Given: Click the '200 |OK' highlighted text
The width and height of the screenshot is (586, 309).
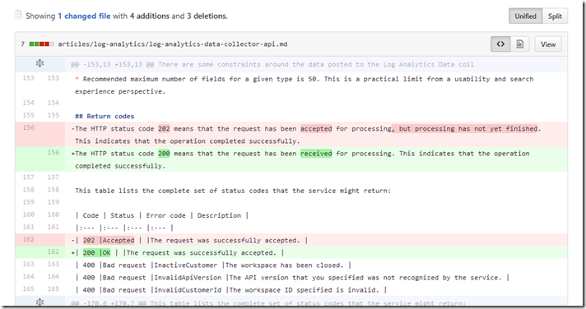Looking at the screenshot, I should (97, 252).
